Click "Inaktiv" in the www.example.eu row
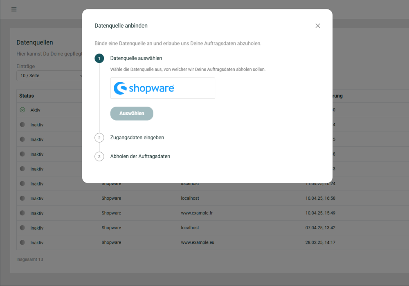409x286 pixels. [x=37, y=243]
